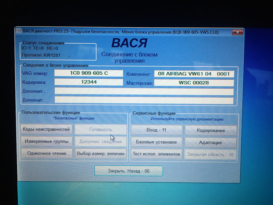Click the "Безопасные" функции label

point(74,118)
